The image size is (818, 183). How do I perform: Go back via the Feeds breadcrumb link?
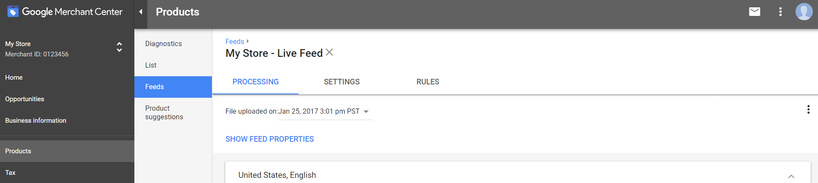[235, 41]
